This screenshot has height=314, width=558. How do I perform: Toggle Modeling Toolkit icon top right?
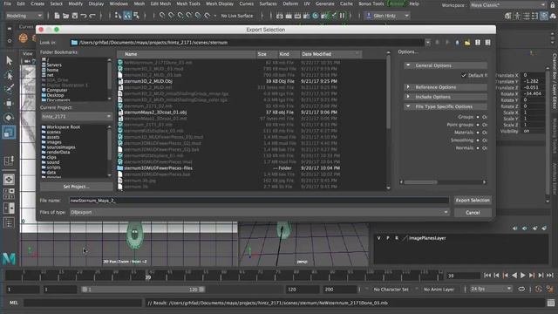click(x=508, y=16)
